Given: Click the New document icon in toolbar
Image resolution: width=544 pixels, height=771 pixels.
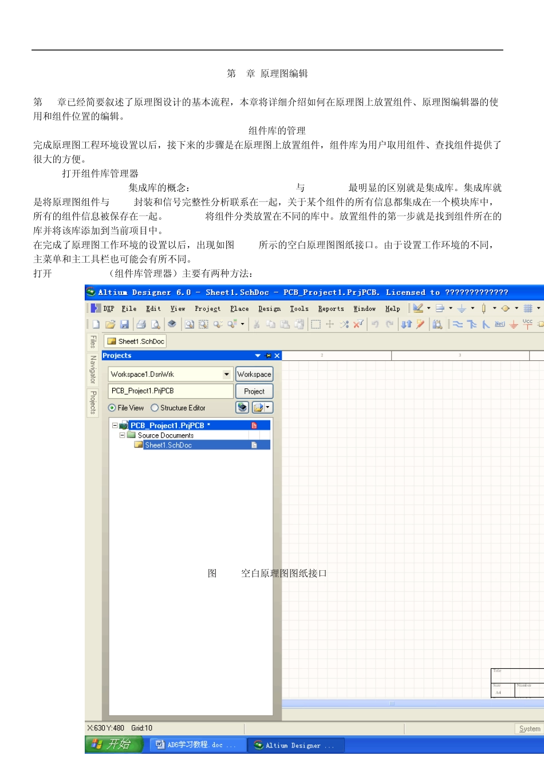Looking at the screenshot, I should (x=96, y=324).
